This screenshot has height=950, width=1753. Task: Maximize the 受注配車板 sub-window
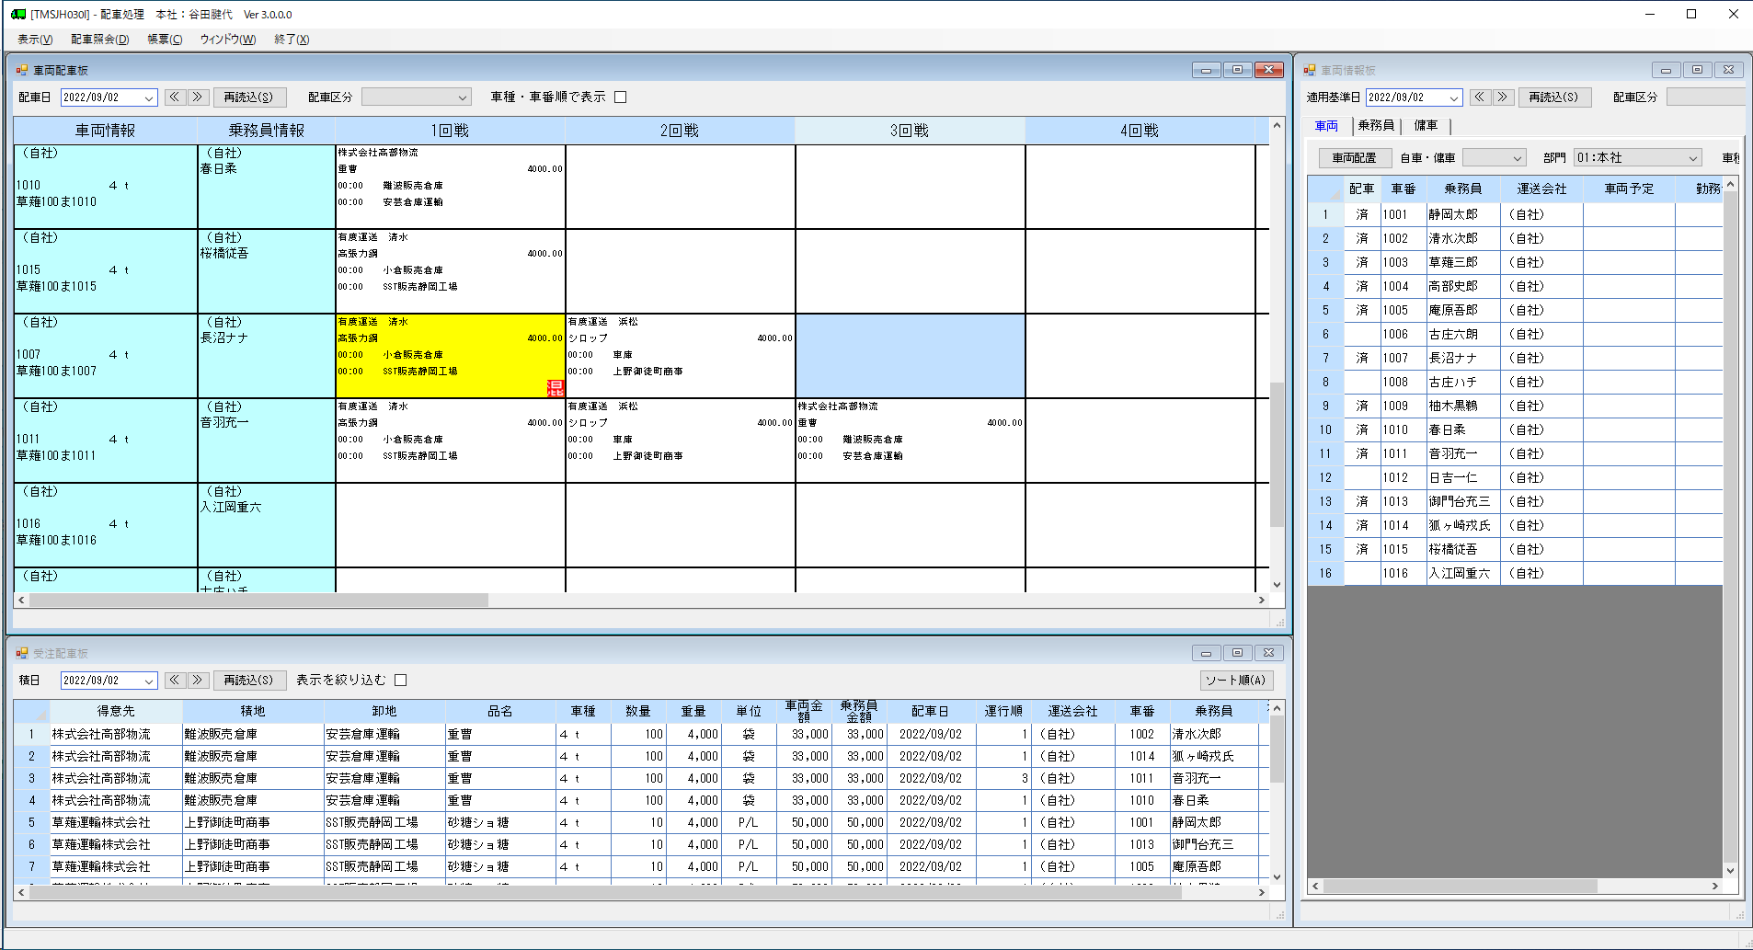tap(1237, 653)
